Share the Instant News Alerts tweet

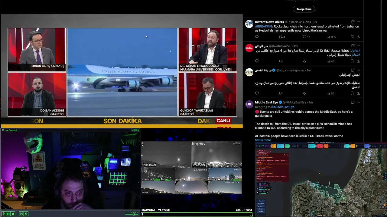click(x=358, y=37)
